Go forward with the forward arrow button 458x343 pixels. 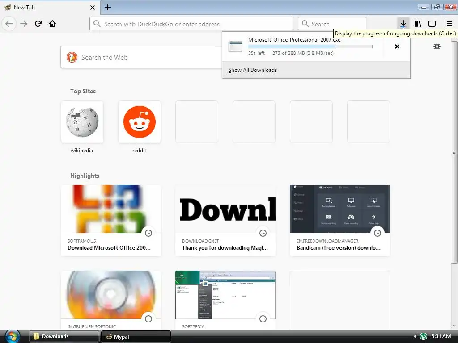coord(24,24)
